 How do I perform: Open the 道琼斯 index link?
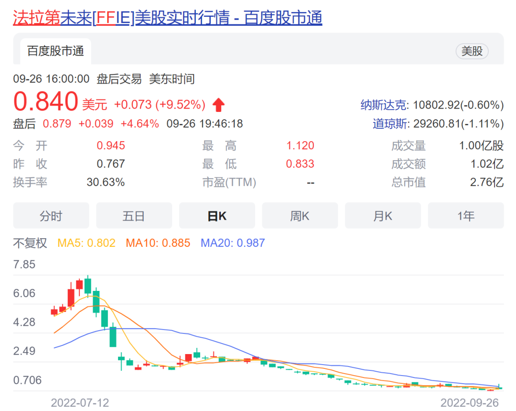[x=390, y=123]
